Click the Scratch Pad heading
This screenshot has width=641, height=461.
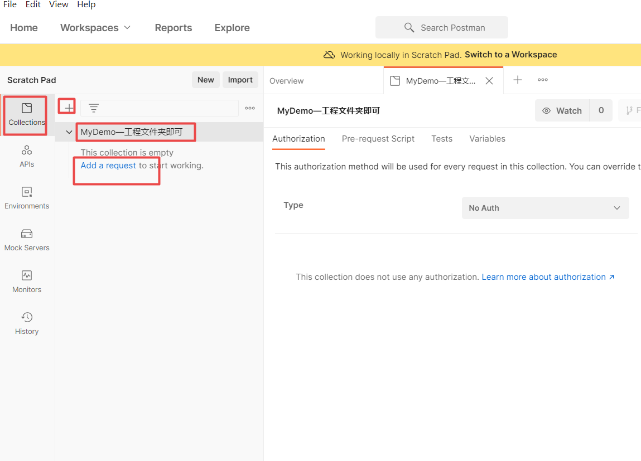click(31, 80)
